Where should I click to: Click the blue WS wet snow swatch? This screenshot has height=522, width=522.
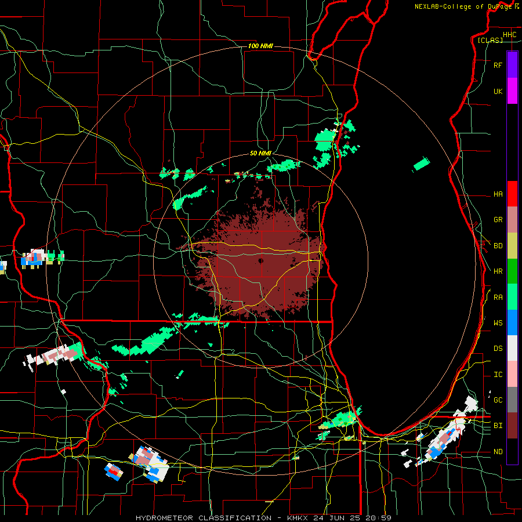pyautogui.click(x=512, y=322)
